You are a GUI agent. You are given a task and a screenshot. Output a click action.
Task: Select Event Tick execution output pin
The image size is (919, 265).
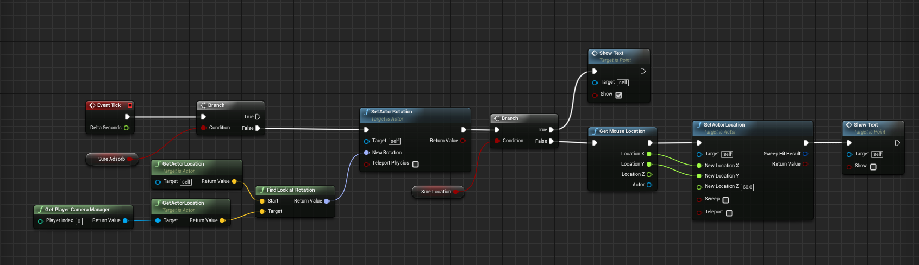(x=127, y=117)
